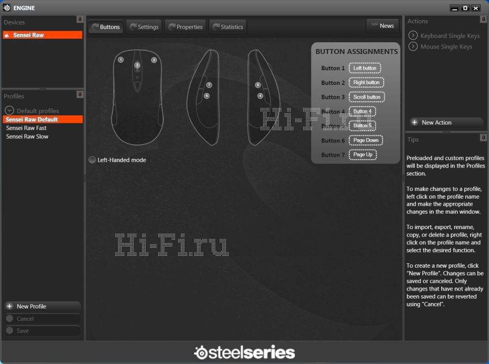Pin the Devices panel
The height and width of the screenshot is (364, 489).
[x=80, y=20]
